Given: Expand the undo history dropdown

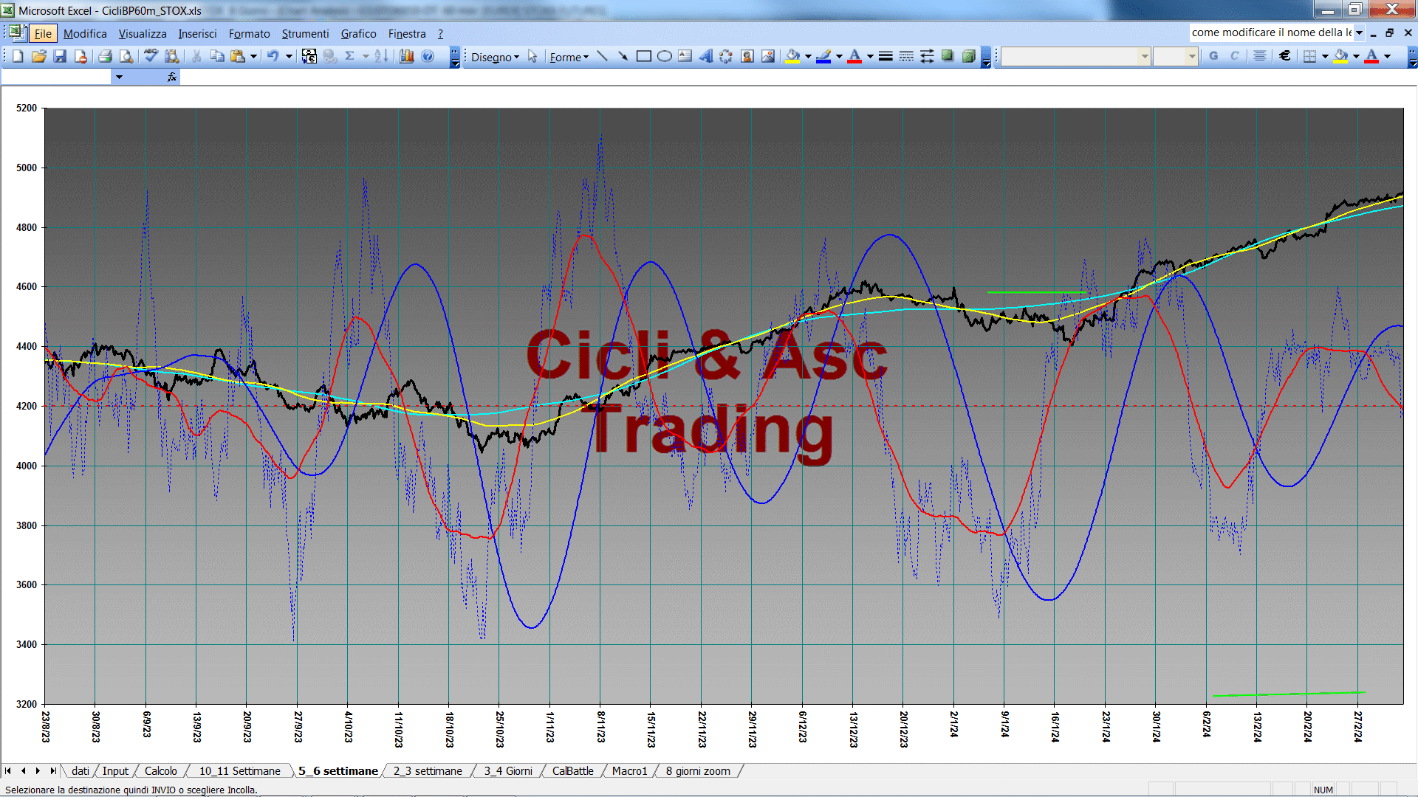Looking at the screenshot, I should (x=289, y=56).
